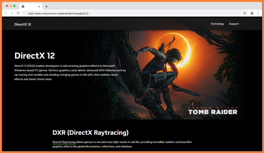The height and width of the screenshot is (153, 264).
Task: Reload the page with the refresh icon
Action: click(x=18, y=13)
